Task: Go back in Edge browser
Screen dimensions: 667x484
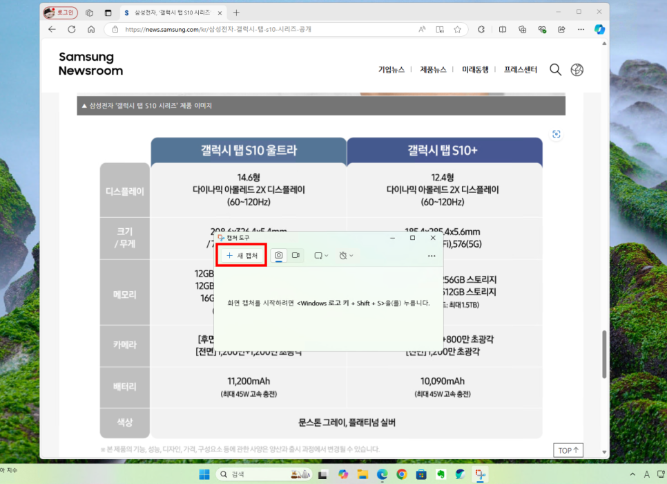Action: pos(52,30)
